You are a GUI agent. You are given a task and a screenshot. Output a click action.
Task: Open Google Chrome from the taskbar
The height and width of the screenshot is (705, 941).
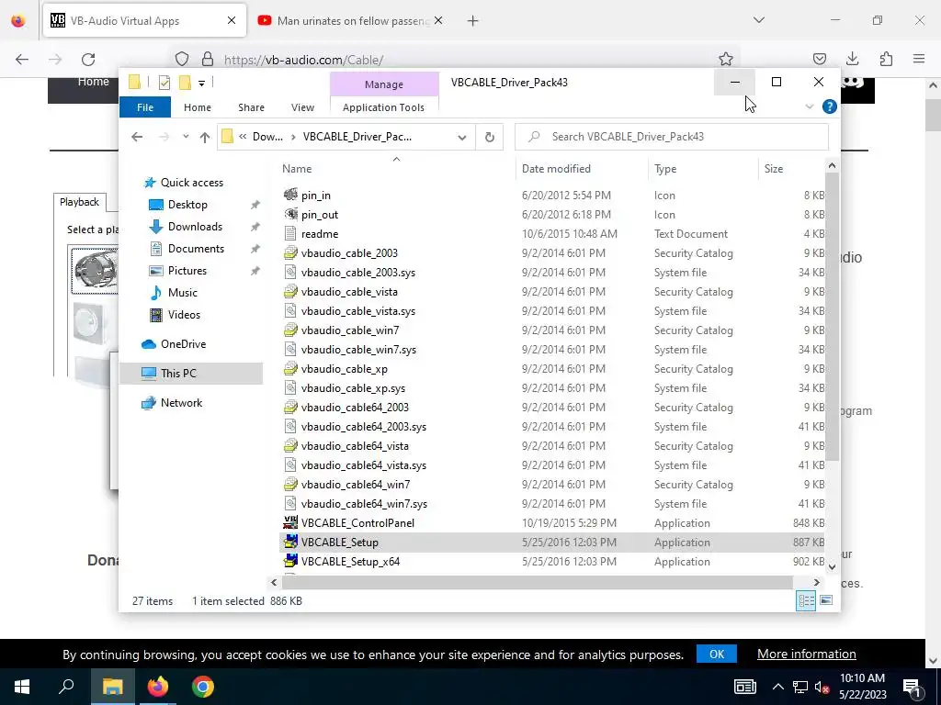click(203, 687)
